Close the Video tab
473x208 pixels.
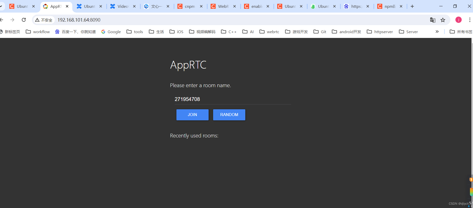(134, 6)
